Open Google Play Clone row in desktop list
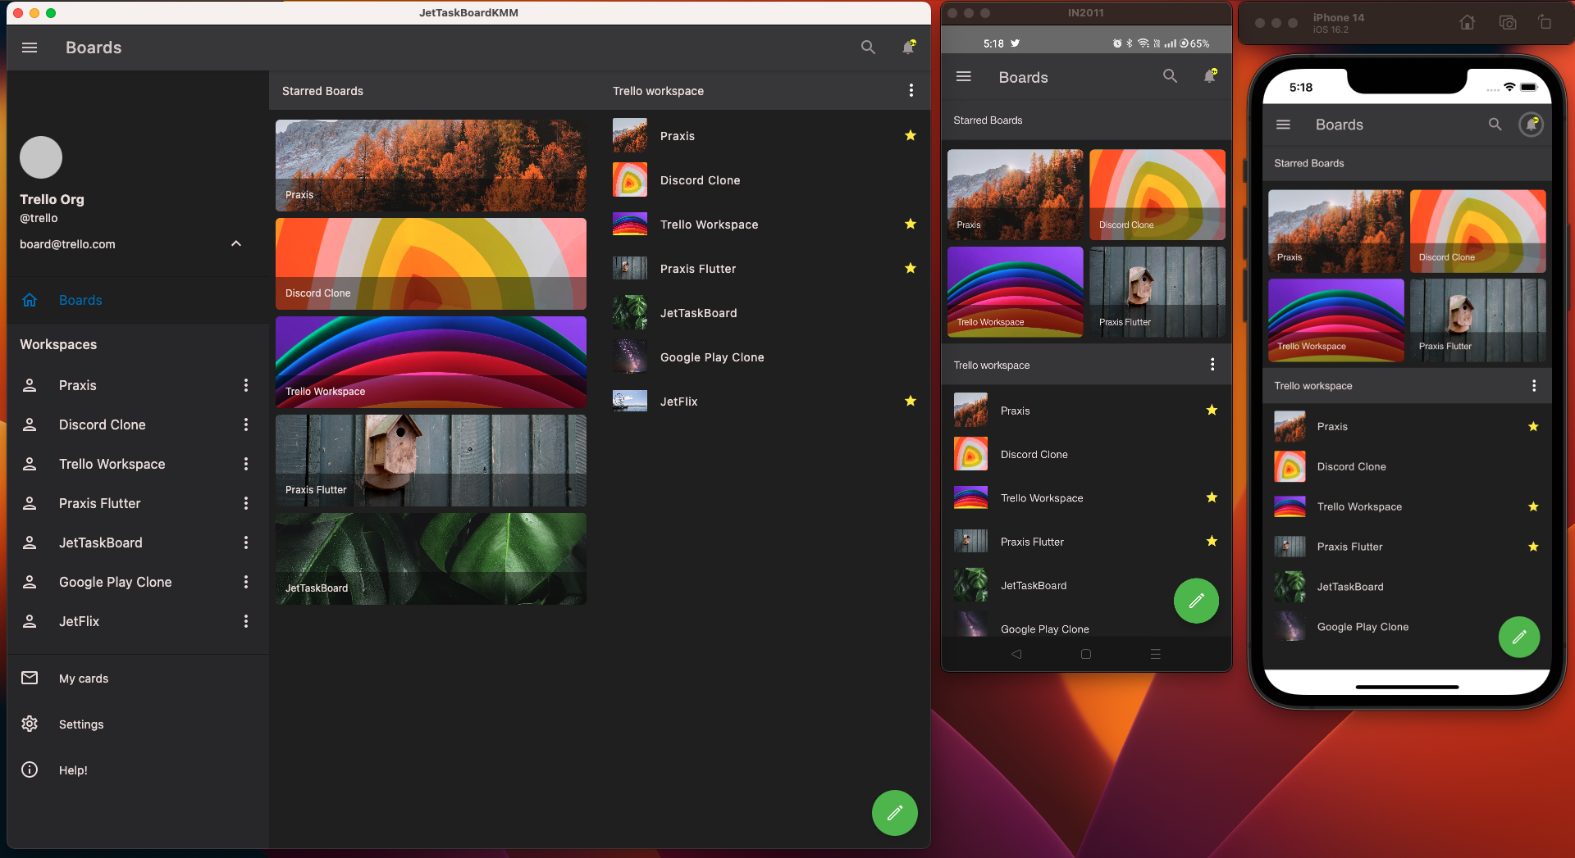The image size is (1575, 858). [x=765, y=357]
